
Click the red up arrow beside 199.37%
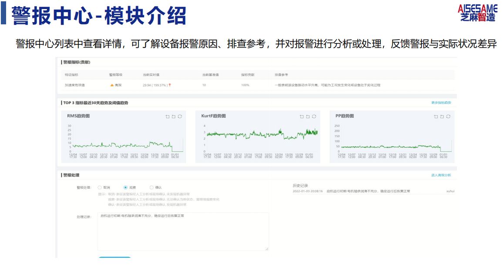(x=170, y=85)
